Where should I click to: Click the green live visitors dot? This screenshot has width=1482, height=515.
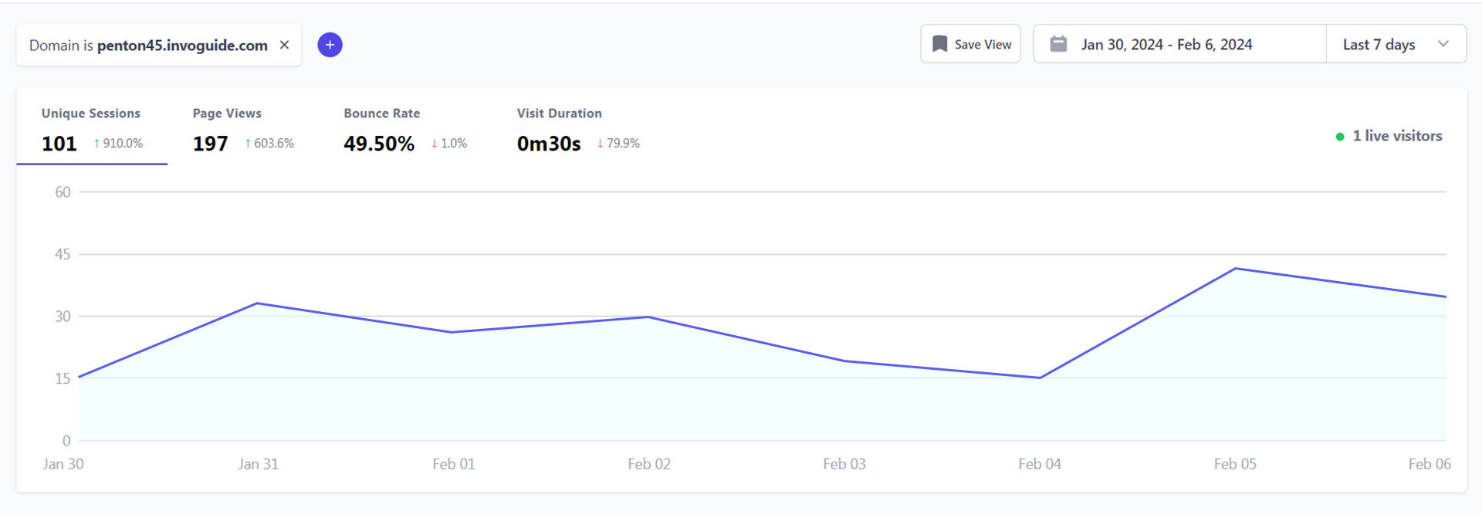coord(1340,137)
